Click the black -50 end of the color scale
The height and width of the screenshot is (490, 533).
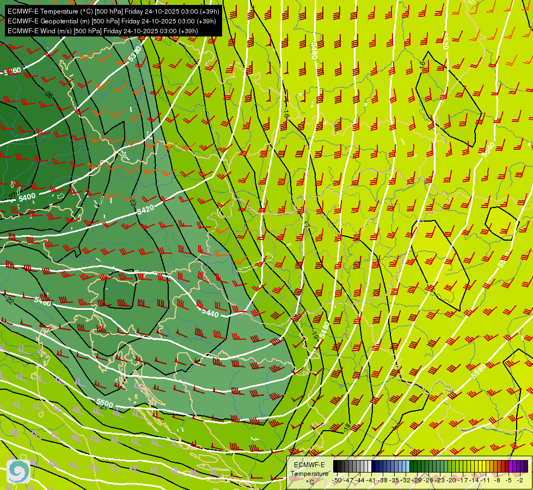pos(335,467)
